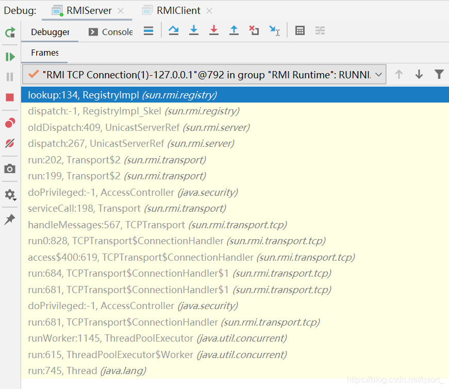
Task: Click the Force Step Into red arrow
Action: click(x=214, y=30)
